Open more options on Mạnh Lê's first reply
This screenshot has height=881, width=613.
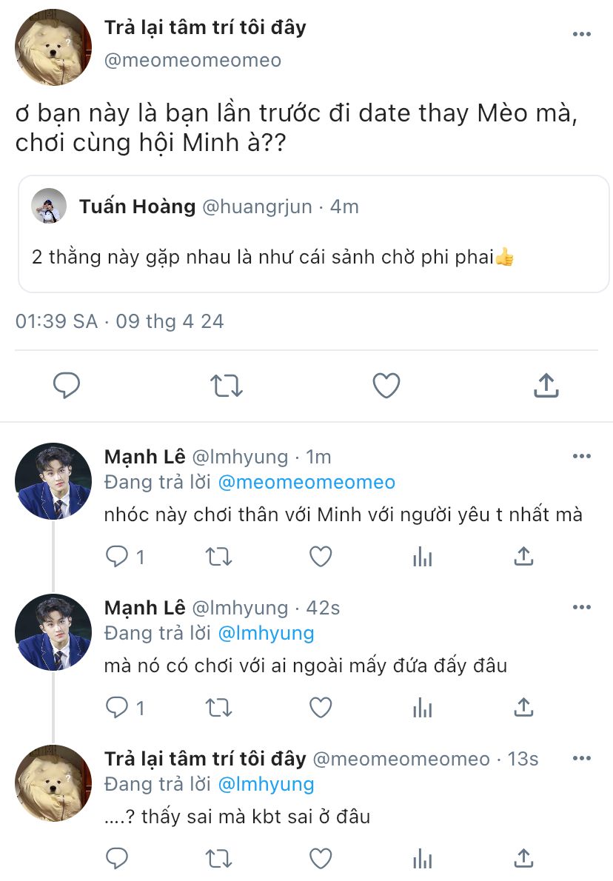(582, 456)
